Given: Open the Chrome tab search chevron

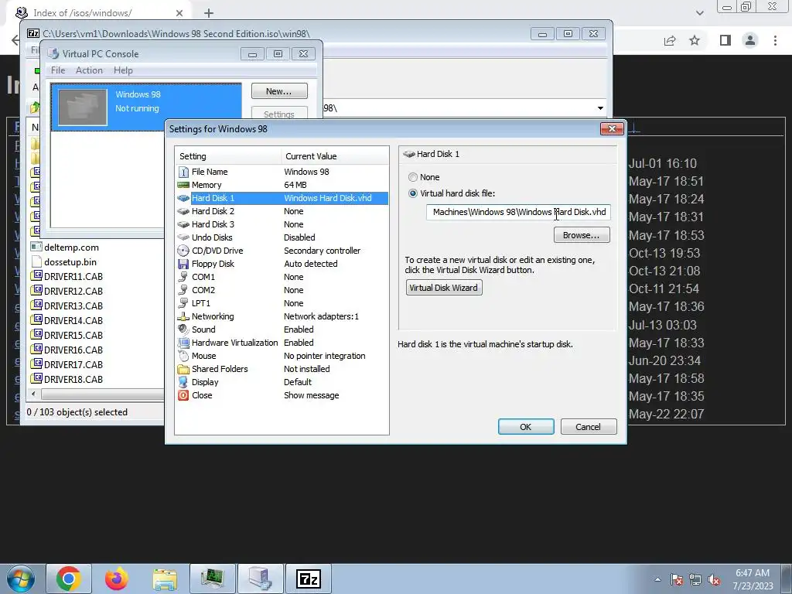Looking at the screenshot, I should pos(699,13).
